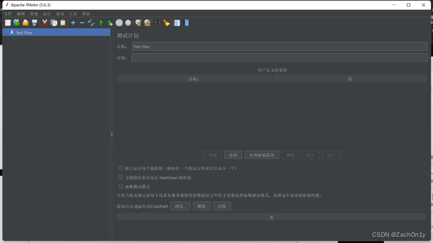The width and height of the screenshot is (433, 243).
Task: Start the test with green play icon
Action: click(102, 23)
